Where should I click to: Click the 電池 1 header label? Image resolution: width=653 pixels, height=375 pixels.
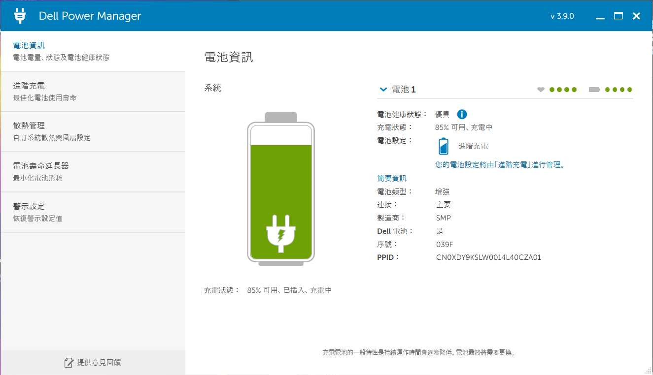404,90
